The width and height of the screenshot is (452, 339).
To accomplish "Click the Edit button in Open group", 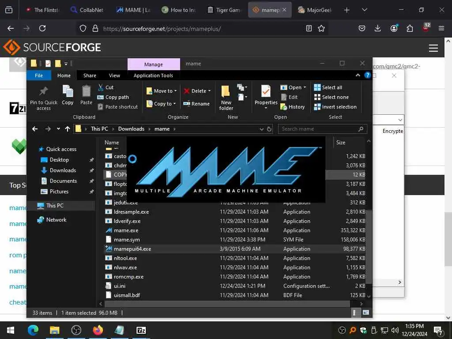I will click(x=290, y=97).
